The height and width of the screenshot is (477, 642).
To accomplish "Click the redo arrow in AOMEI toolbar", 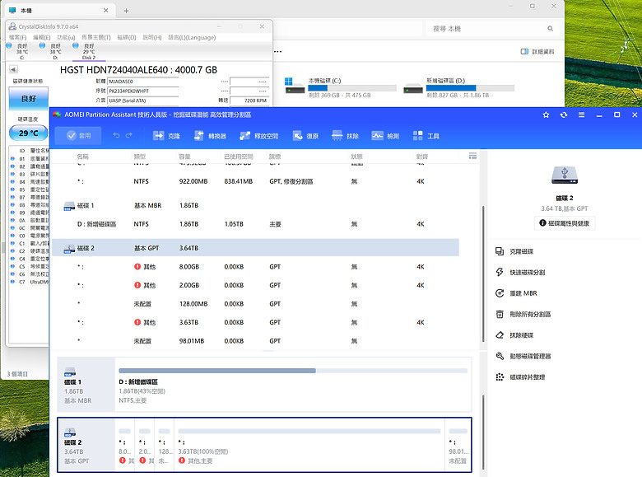I will click(129, 136).
